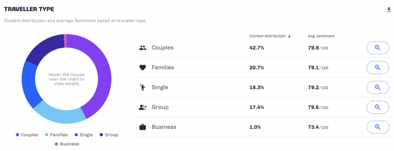The image size is (394, 151).
Task: Toggle Couples series in chart legend
Action: point(27,135)
